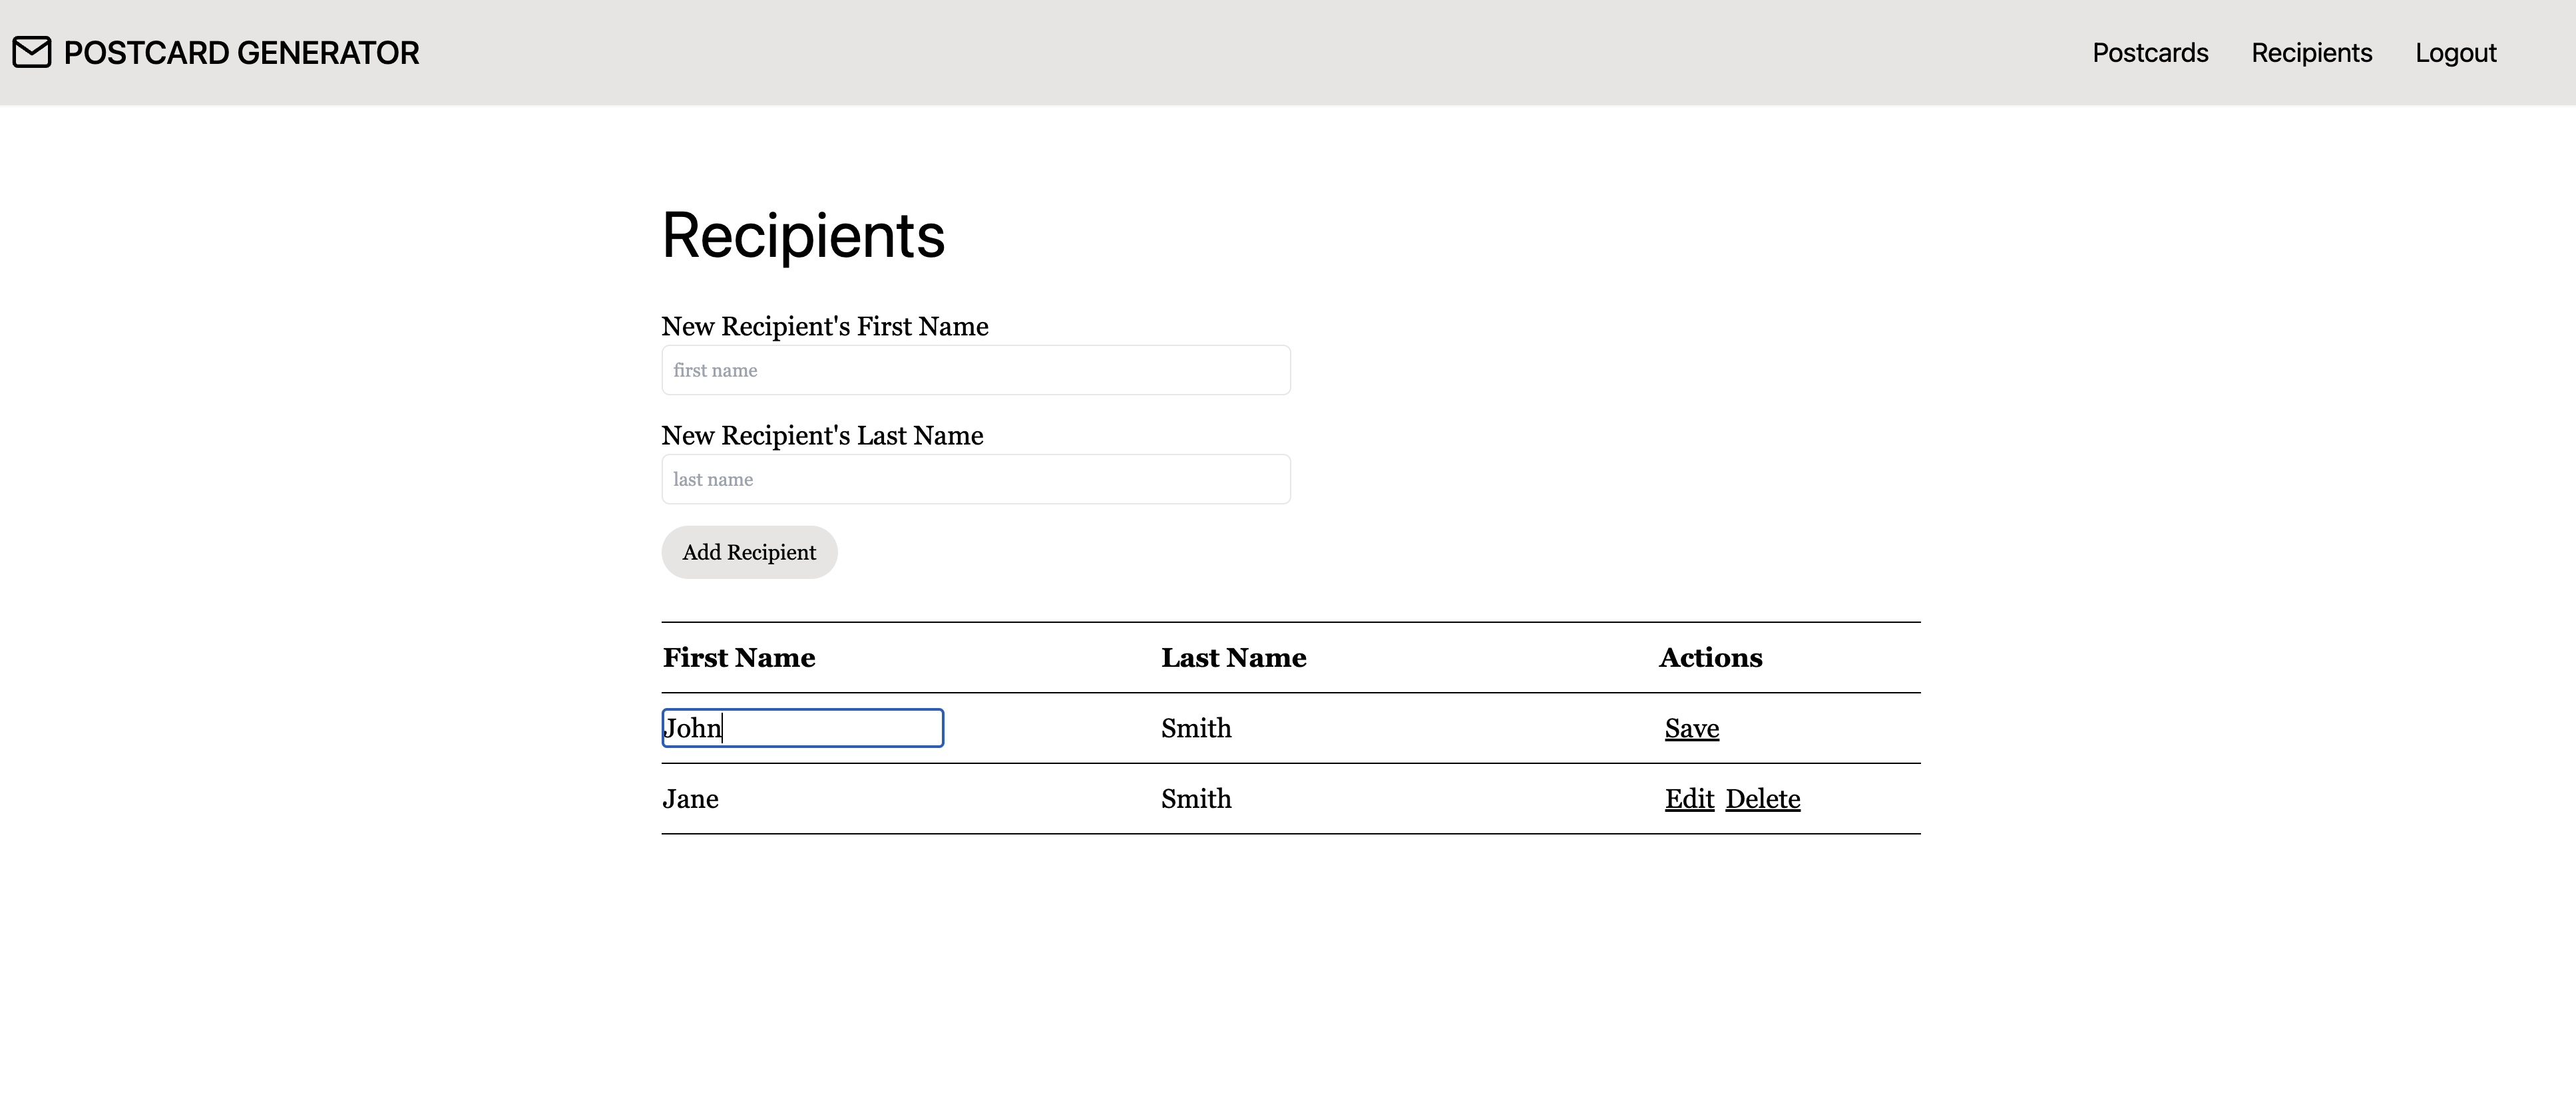Screen dimensions: 2576x1102
Task: Click the First Name column header
Action: (739, 658)
